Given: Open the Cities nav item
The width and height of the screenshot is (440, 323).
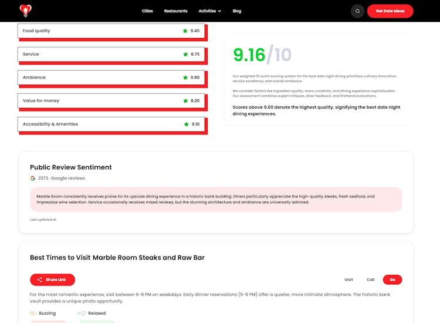Looking at the screenshot, I should pyautogui.click(x=147, y=11).
